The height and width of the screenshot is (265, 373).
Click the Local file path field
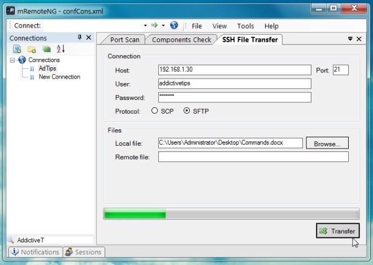click(230, 143)
